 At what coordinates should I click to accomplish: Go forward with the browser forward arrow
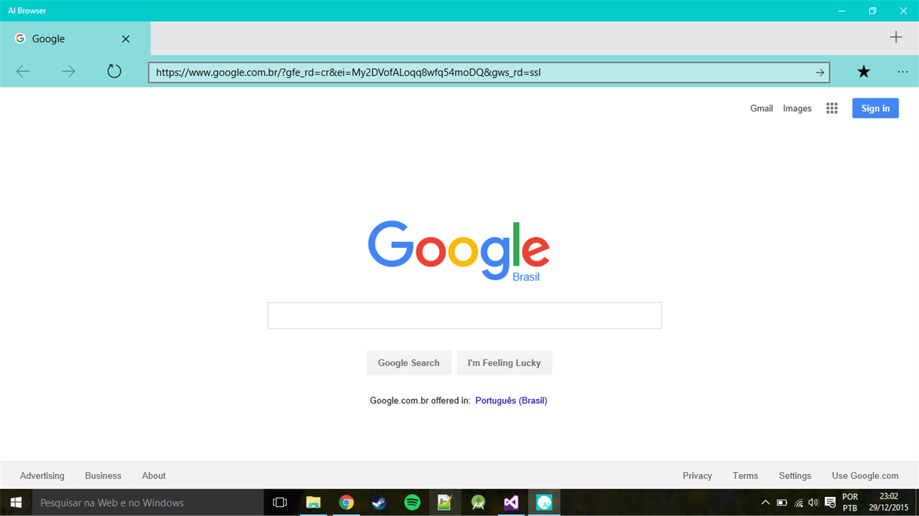pyautogui.click(x=68, y=71)
